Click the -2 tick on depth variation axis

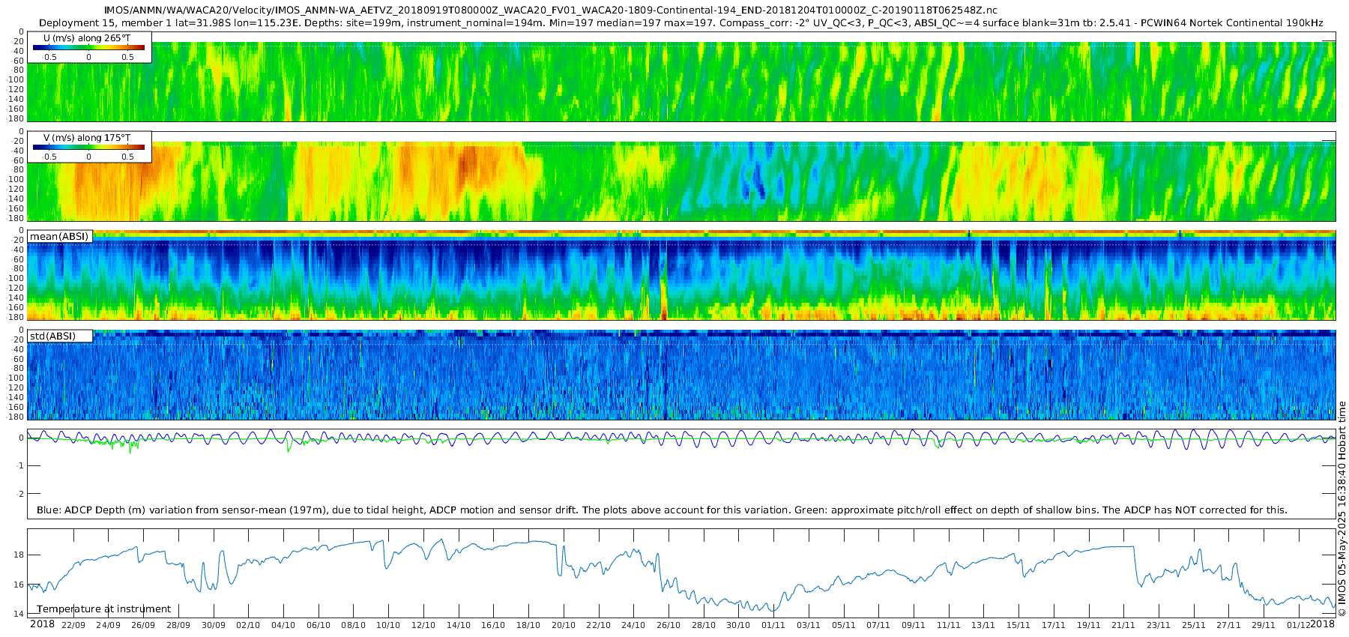tap(19, 494)
